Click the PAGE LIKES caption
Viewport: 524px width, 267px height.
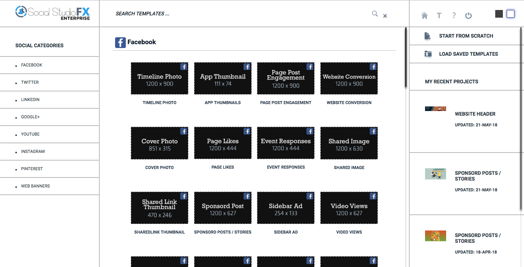tap(223, 167)
